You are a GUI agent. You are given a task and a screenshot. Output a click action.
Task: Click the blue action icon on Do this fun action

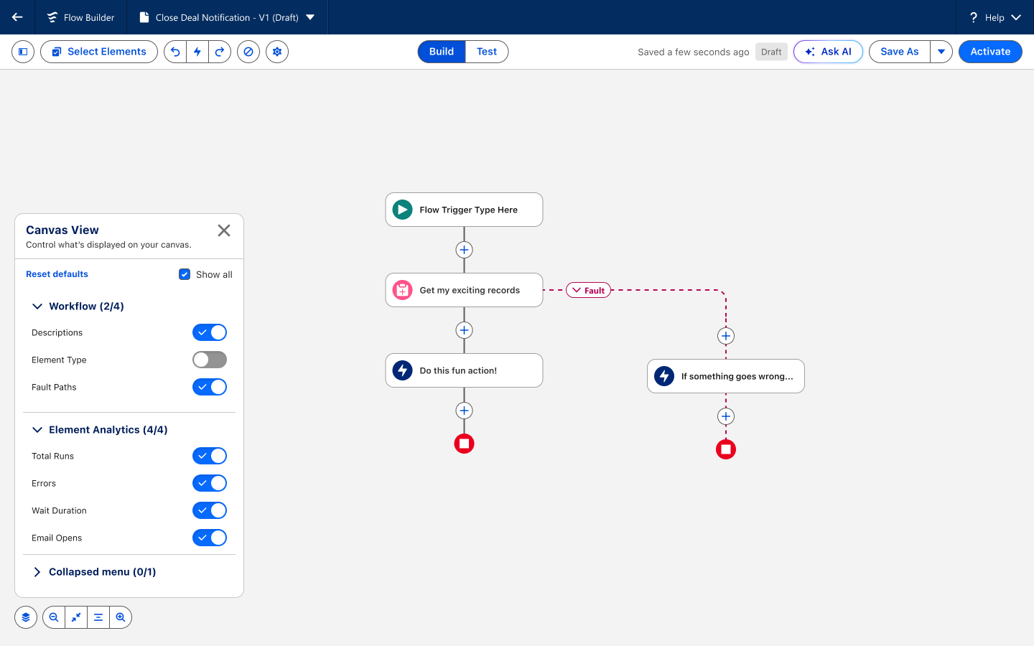click(403, 370)
